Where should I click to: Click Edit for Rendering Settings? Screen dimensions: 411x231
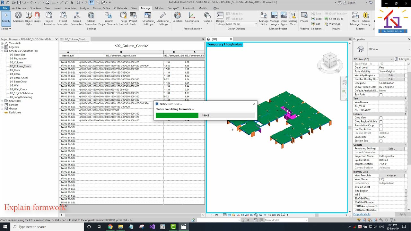click(391, 149)
